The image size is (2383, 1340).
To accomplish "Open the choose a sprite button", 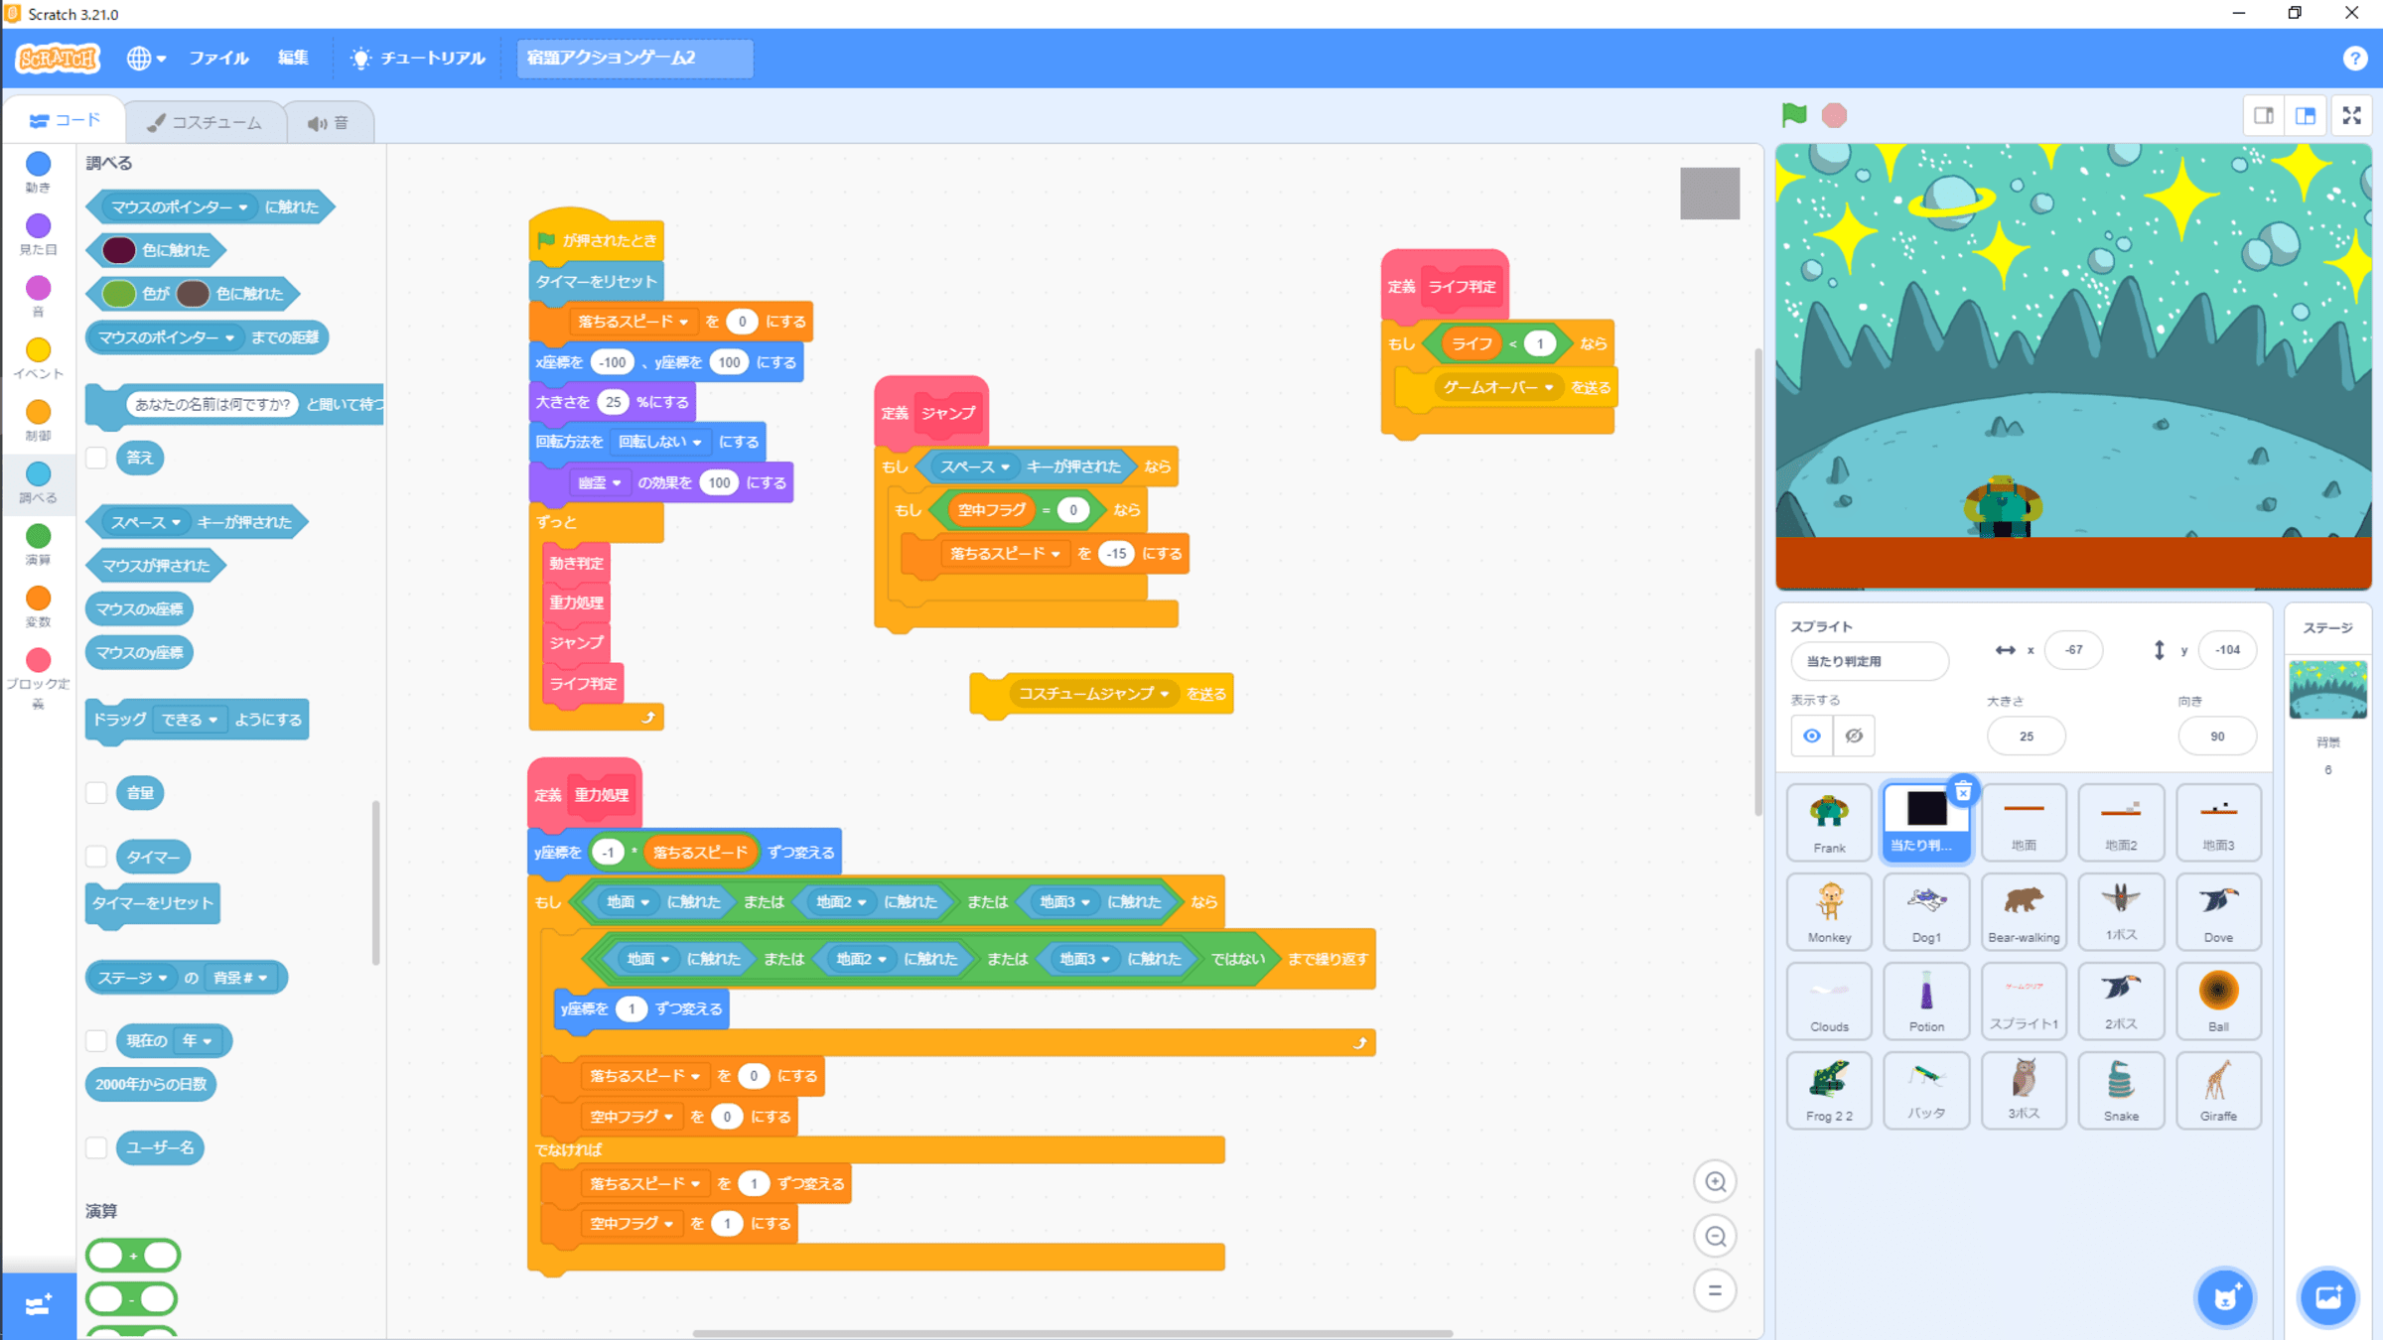I will coord(2225,1296).
